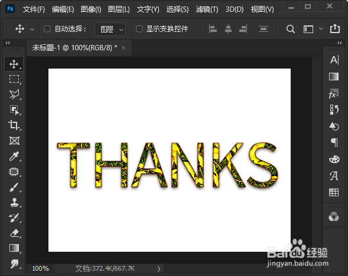Expand the Move tool preset picker arrow
This screenshot has height=276, width=348.
(32, 29)
